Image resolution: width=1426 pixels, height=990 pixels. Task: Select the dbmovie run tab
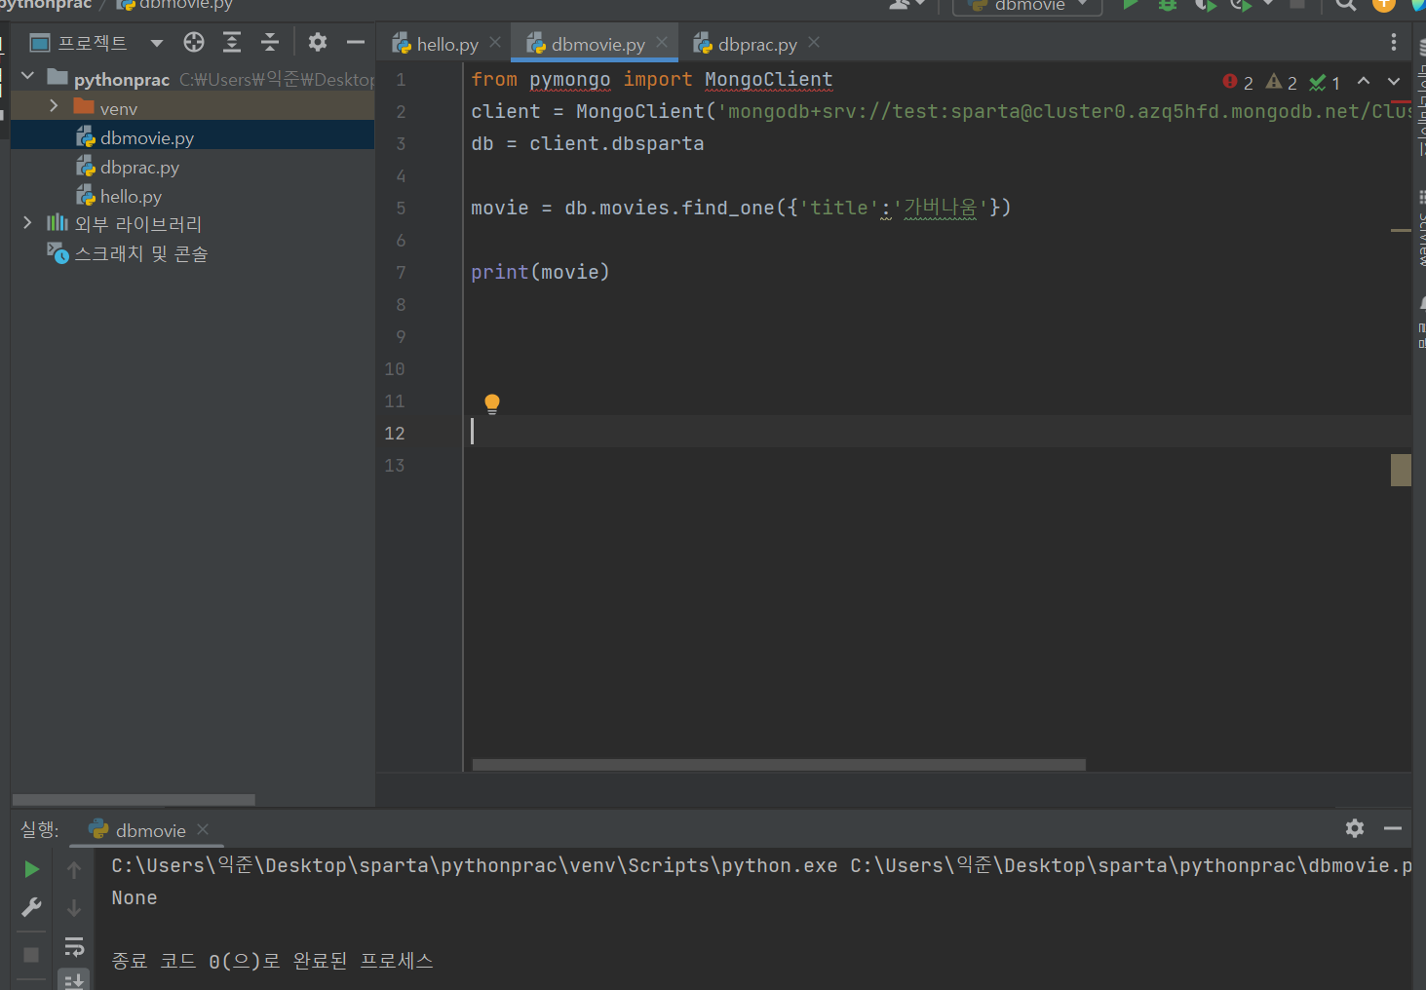(x=150, y=830)
